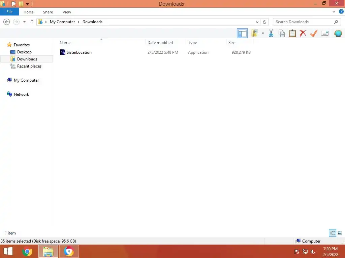345x258 pixels.
Task: Click the network tray icon
Action: click(x=305, y=252)
